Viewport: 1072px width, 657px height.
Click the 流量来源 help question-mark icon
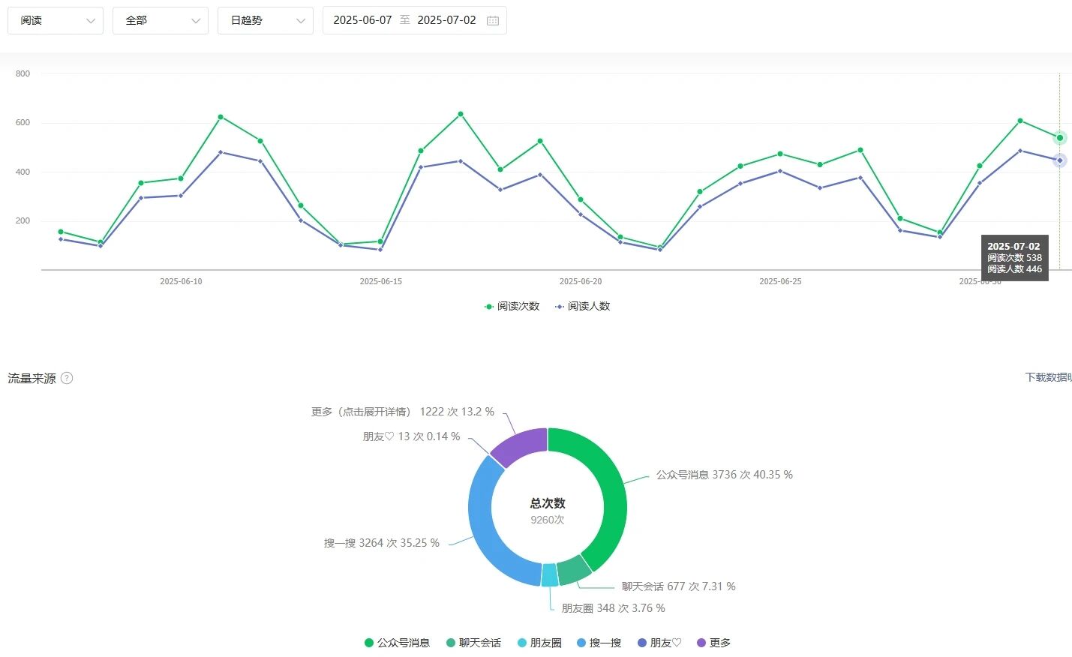[x=67, y=378]
